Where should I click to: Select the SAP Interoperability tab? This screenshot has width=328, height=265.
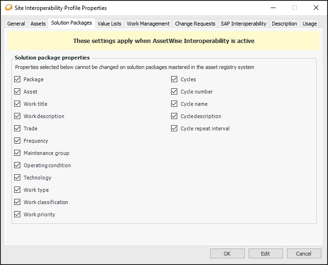(243, 24)
